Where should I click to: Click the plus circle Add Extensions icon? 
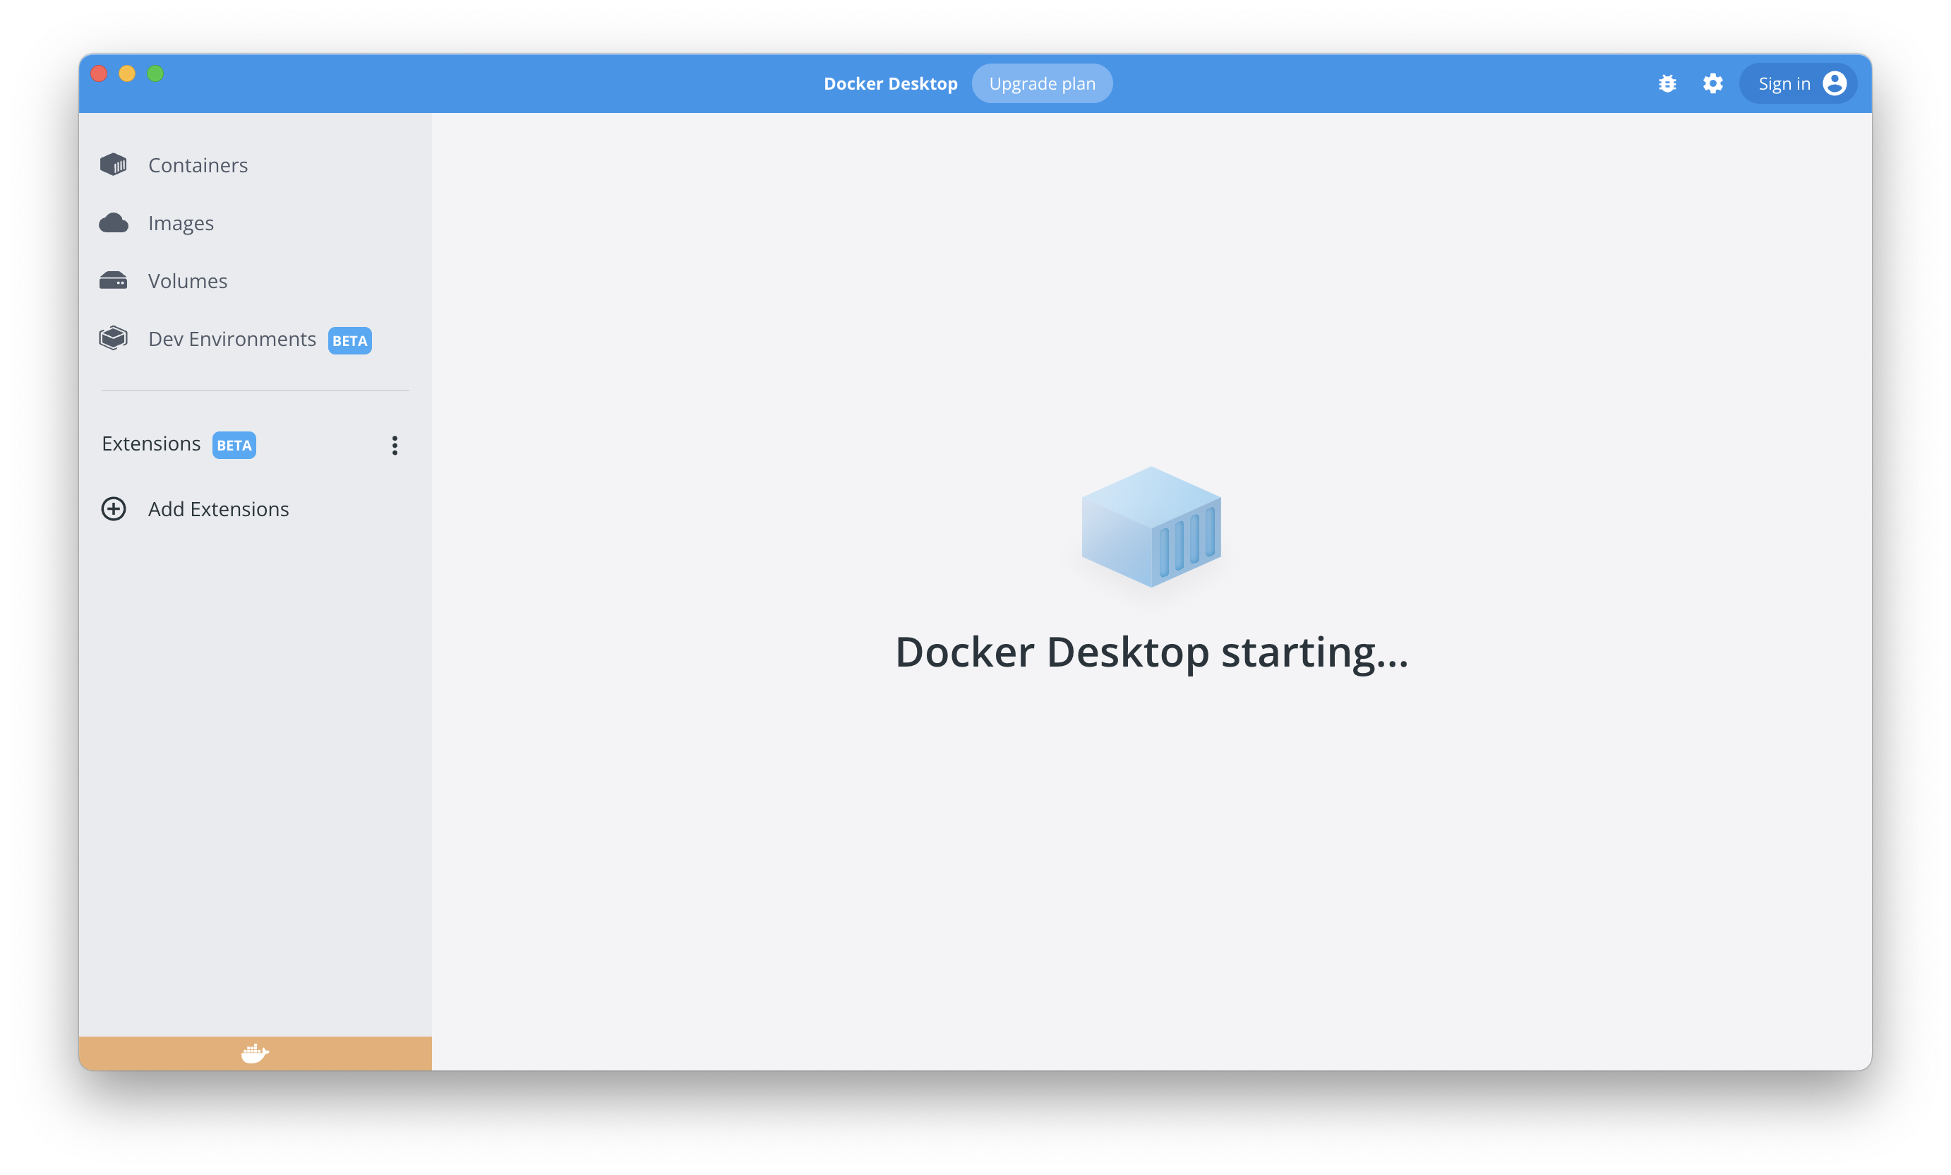click(113, 508)
